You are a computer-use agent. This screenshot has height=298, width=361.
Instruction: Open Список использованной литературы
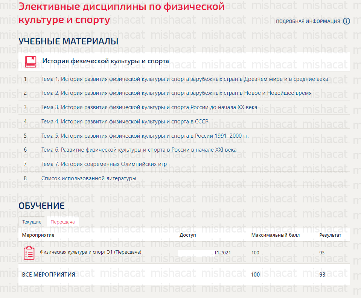89,178
